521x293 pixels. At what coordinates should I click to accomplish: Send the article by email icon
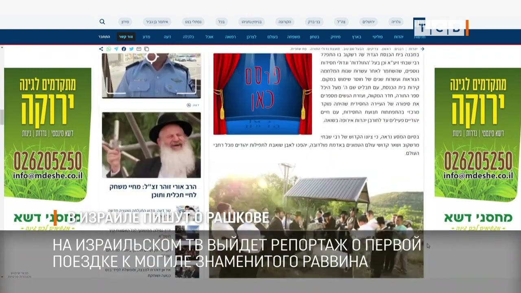click(x=139, y=49)
